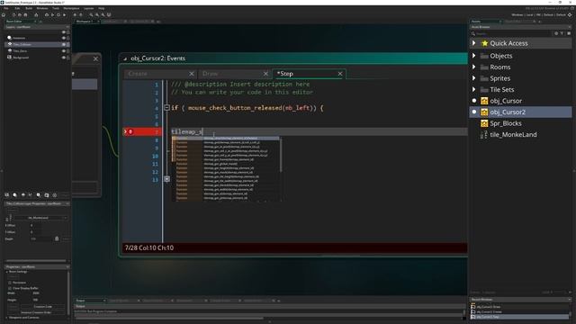The height and width of the screenshot is (324, 576).
Task: Click the asset browser add asset circle icon
Action: point(556,33)
